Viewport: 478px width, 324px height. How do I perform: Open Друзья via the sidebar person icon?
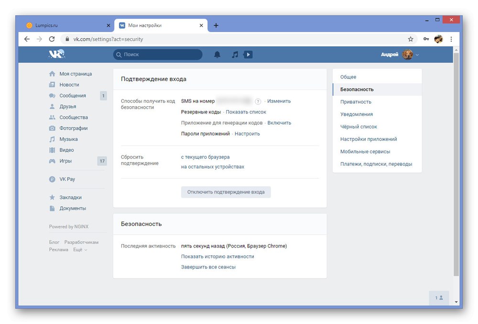click(52, 106)
